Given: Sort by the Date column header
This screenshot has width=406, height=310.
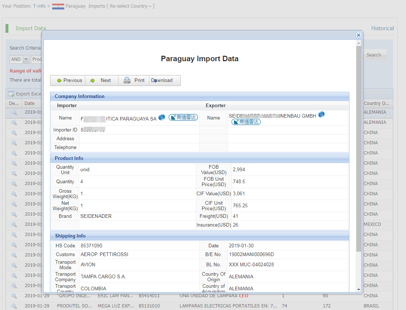Looking at the screenshot, I should pos(30,103).
